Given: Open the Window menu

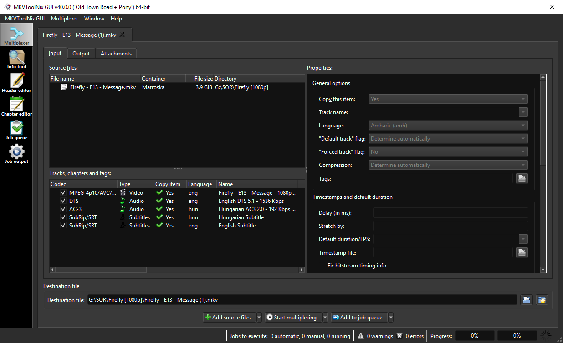Looking at the screenshot, I should [94, 19].
